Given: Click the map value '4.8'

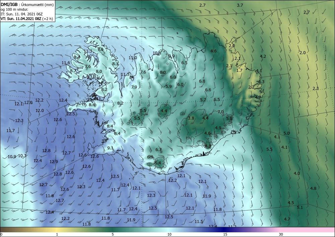Looking at the screenshot, I should point(313,188).
